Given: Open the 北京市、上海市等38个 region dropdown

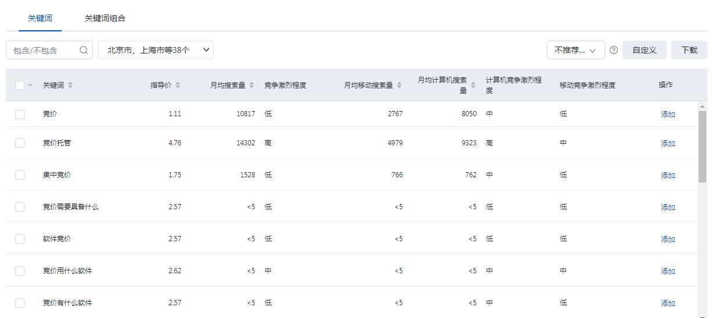Looking at the screenshot, I should 156,50.
